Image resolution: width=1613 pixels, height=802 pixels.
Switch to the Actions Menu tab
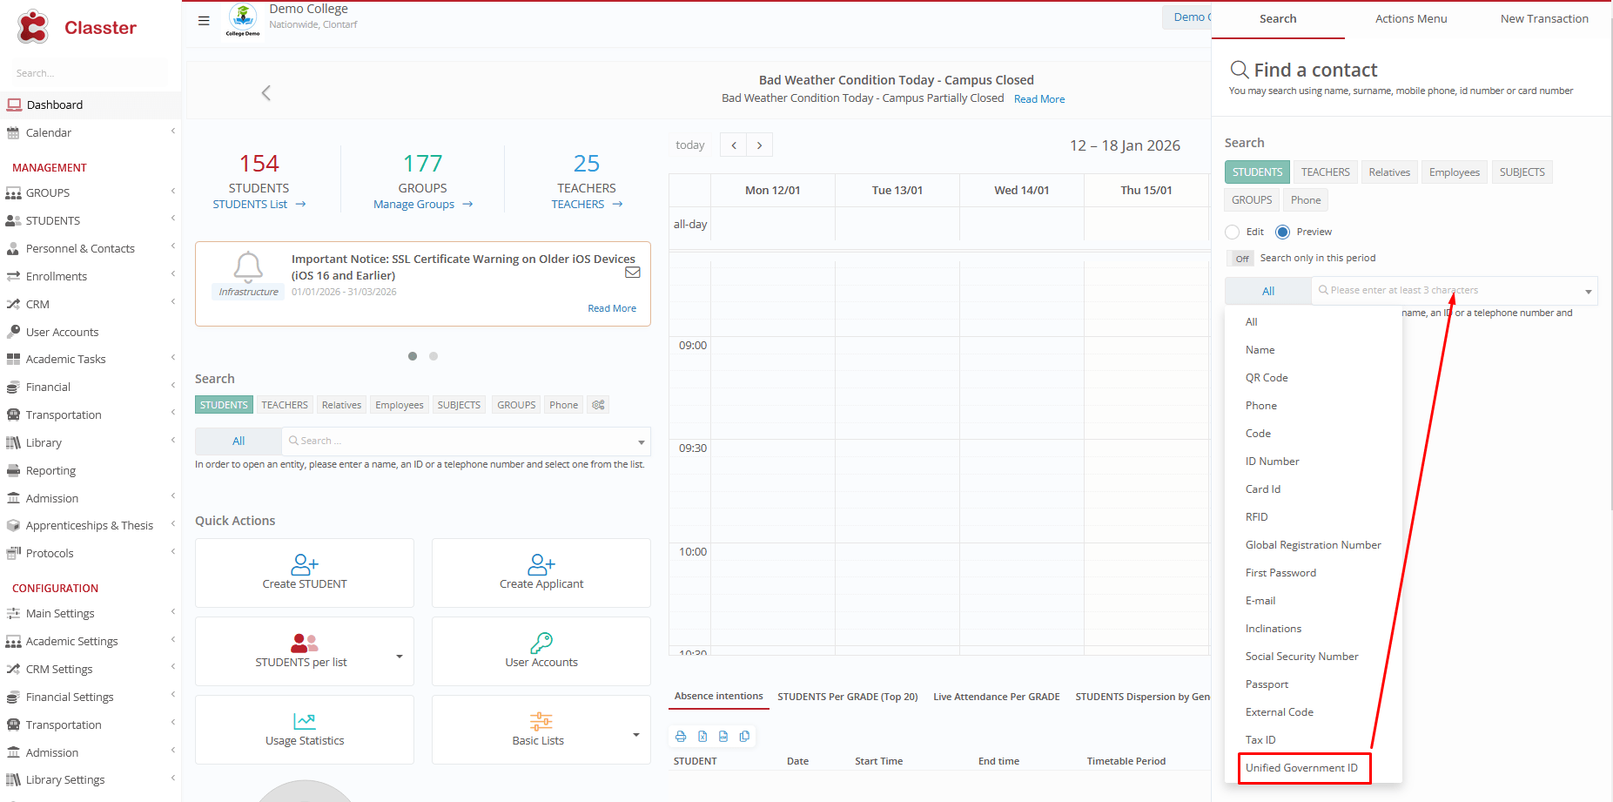pos(1410,19)
